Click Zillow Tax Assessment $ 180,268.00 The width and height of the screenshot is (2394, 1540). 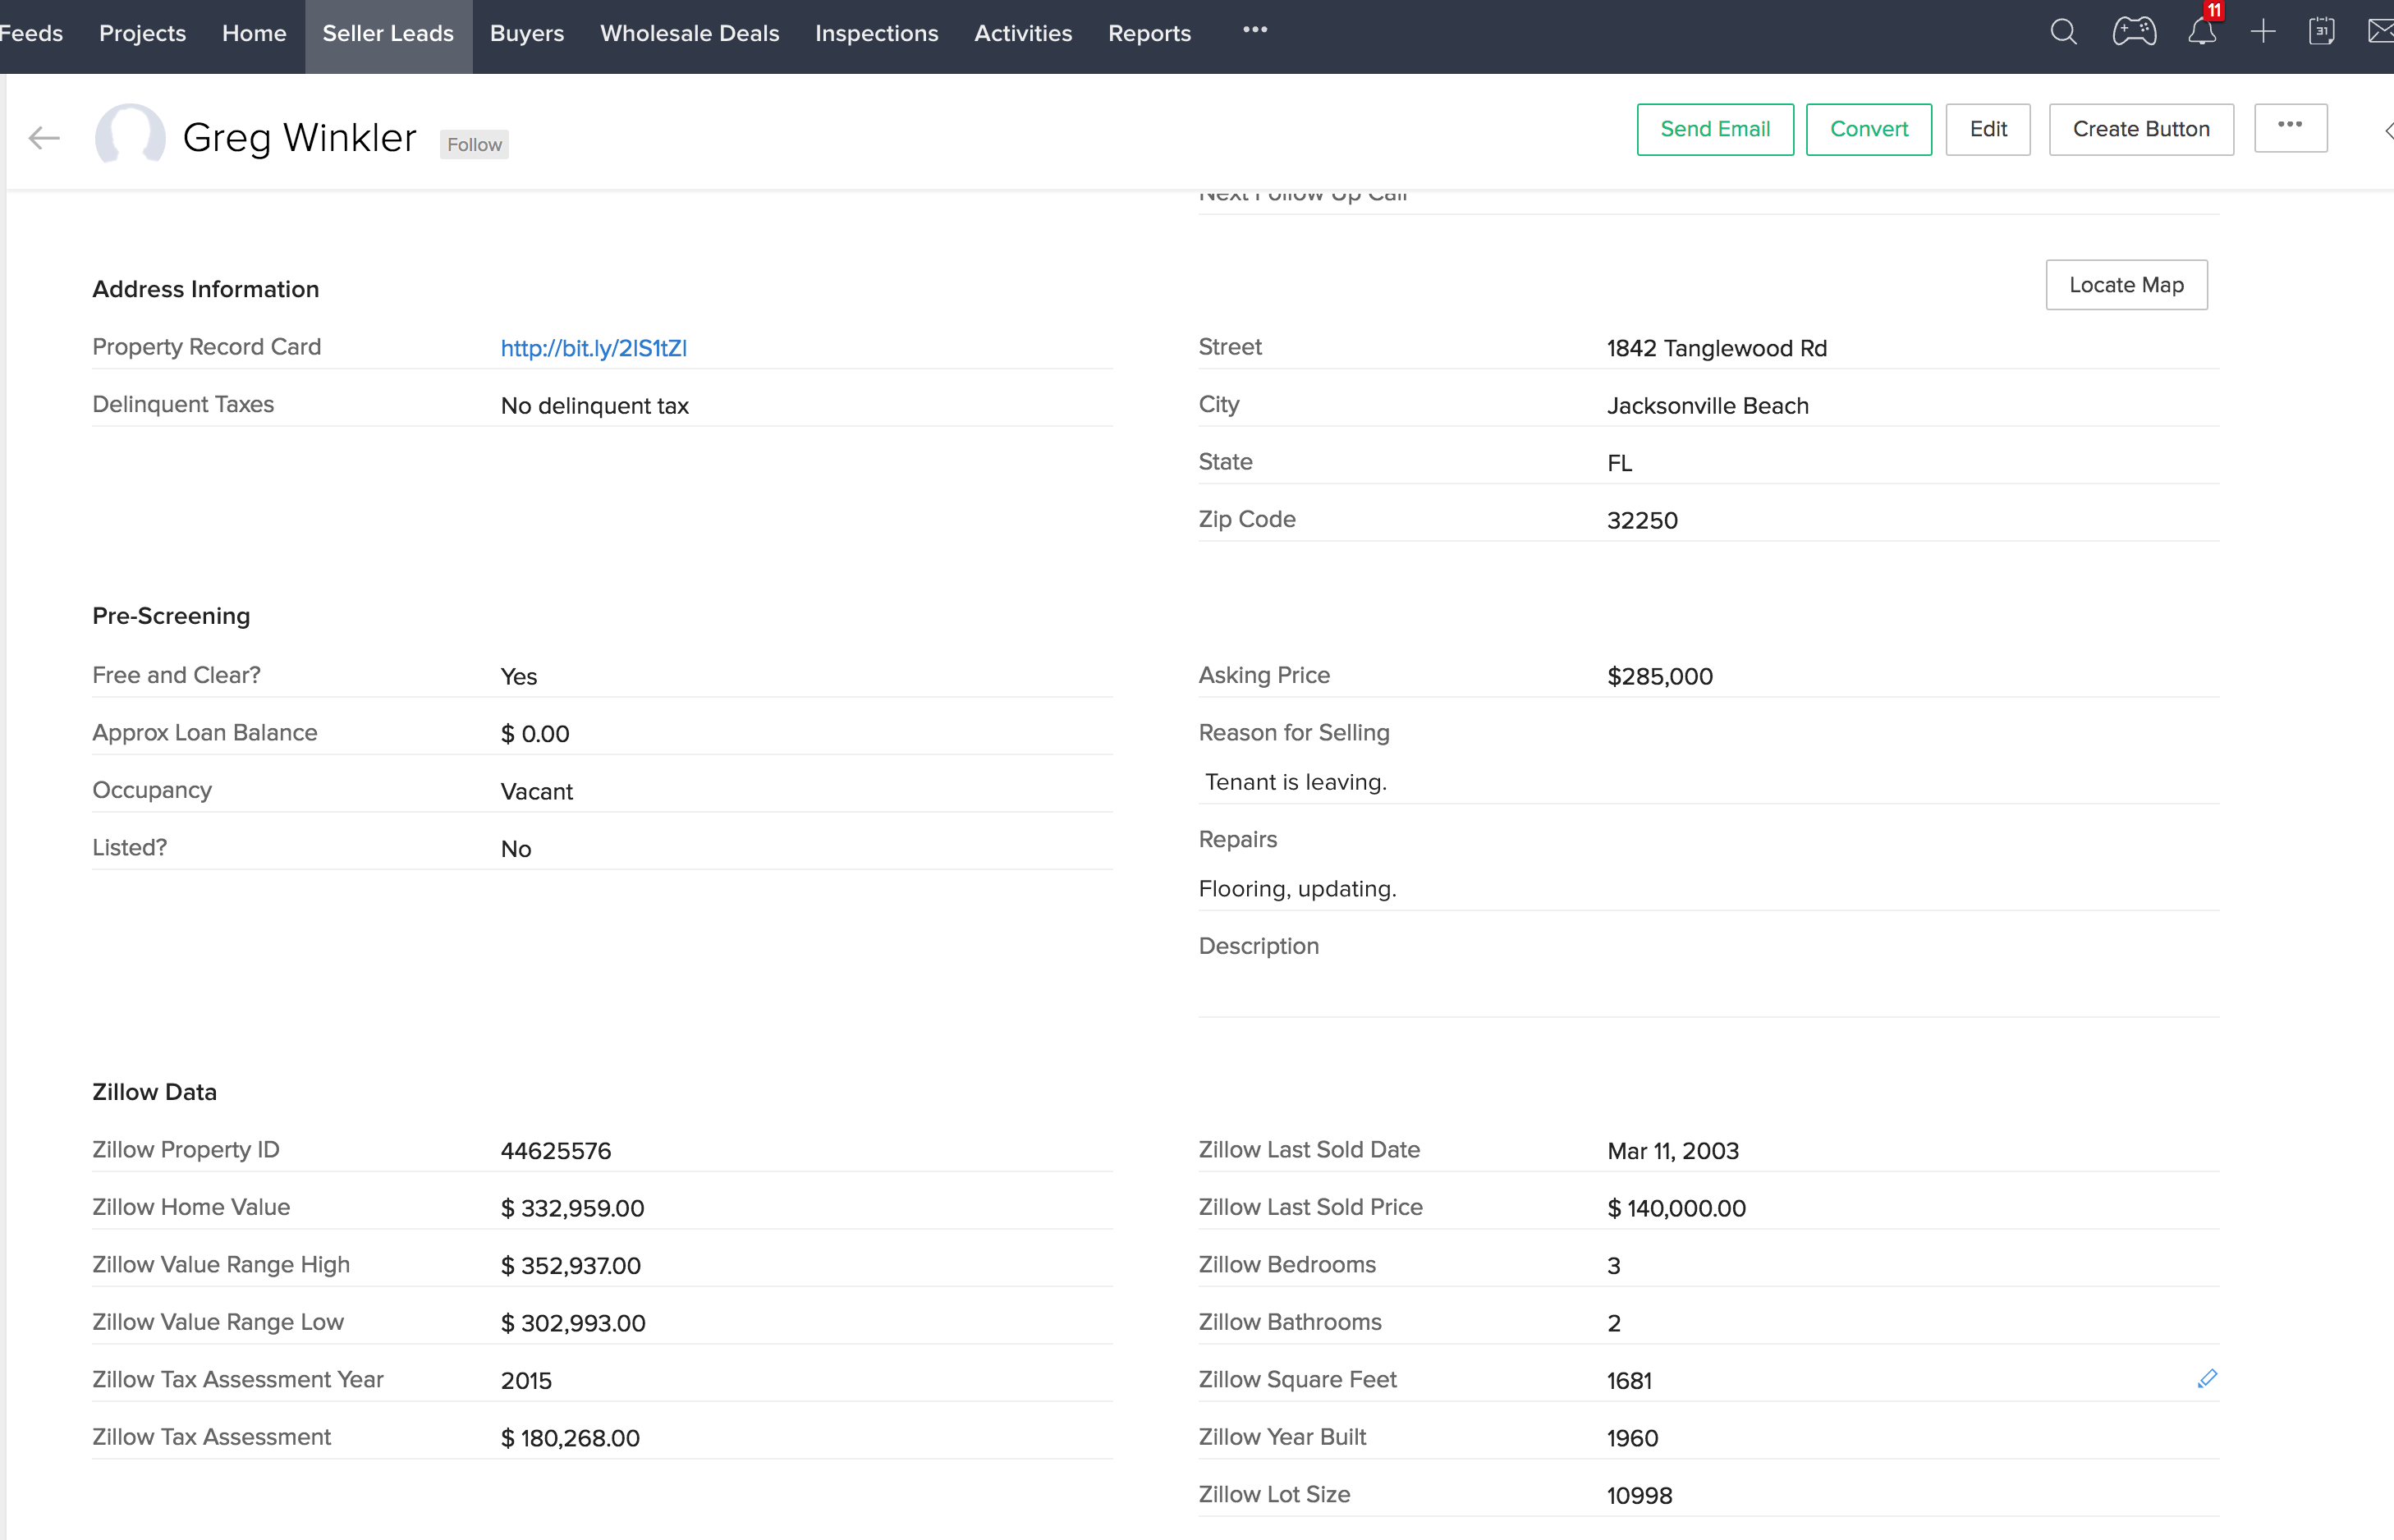click(570, 1438)
